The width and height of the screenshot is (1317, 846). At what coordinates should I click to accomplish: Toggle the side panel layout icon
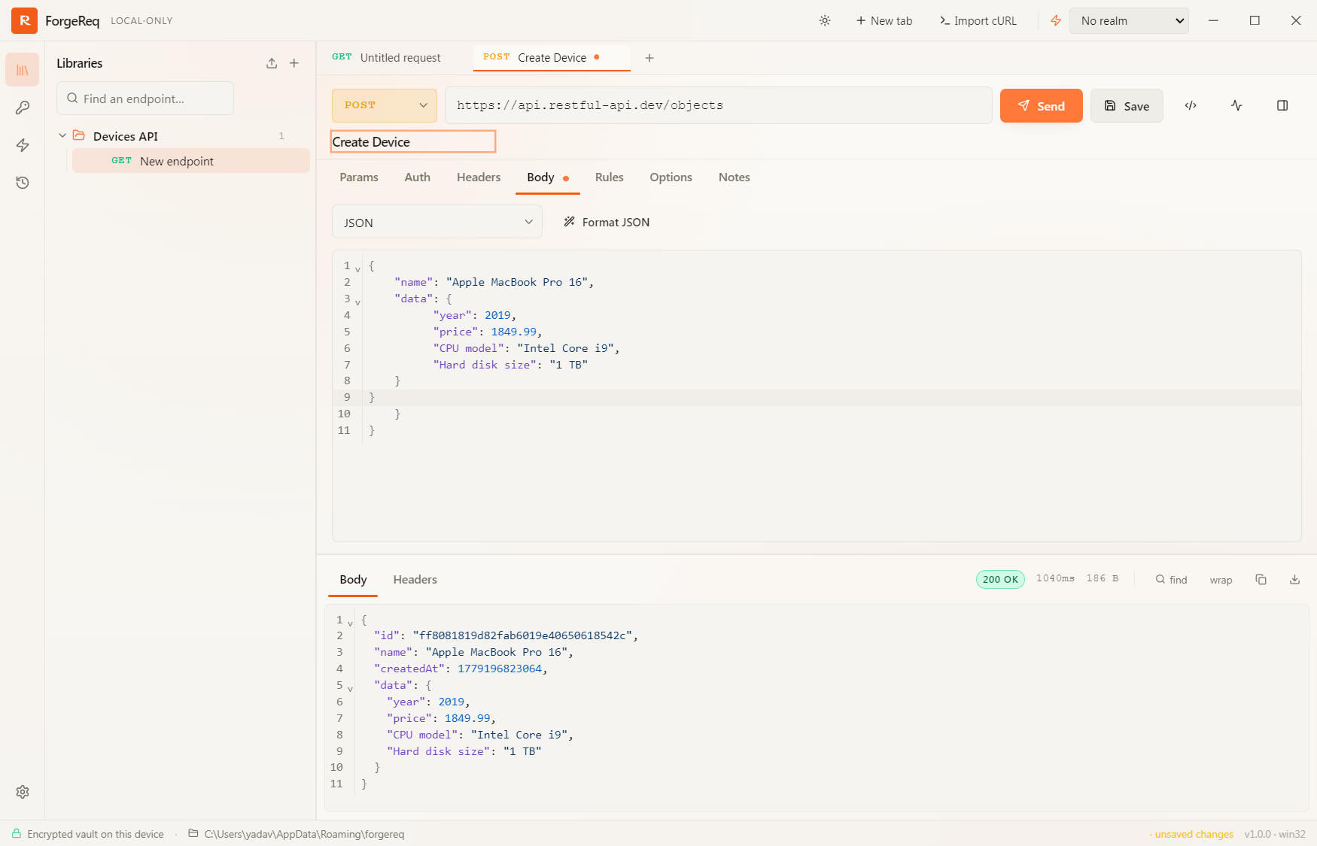click(x=1282, y=105)
